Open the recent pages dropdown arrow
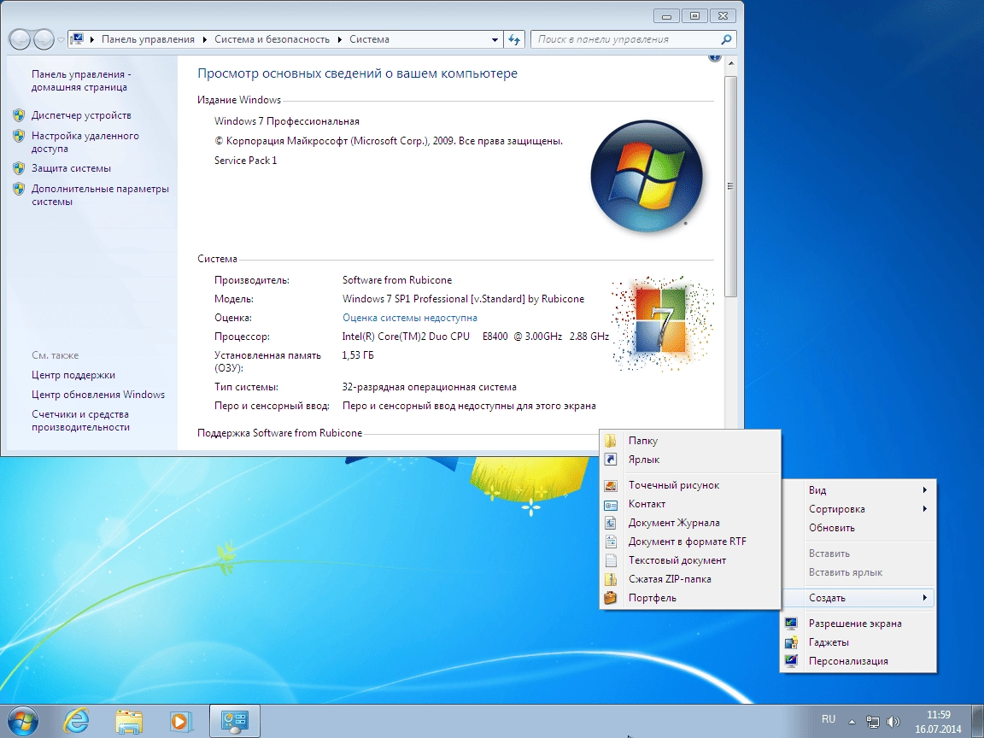984x738 pixels. coord(61,39)
